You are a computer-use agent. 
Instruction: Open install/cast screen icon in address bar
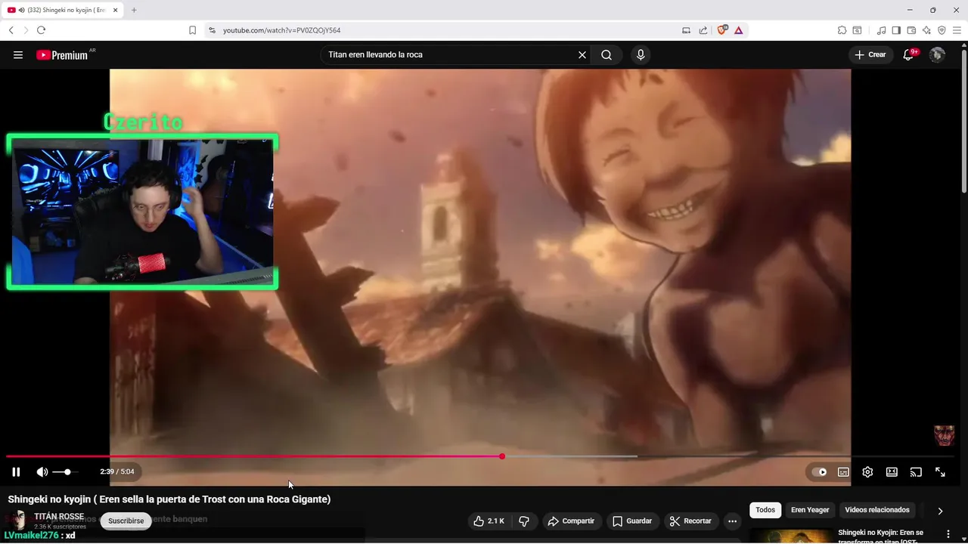pos(686,30)
